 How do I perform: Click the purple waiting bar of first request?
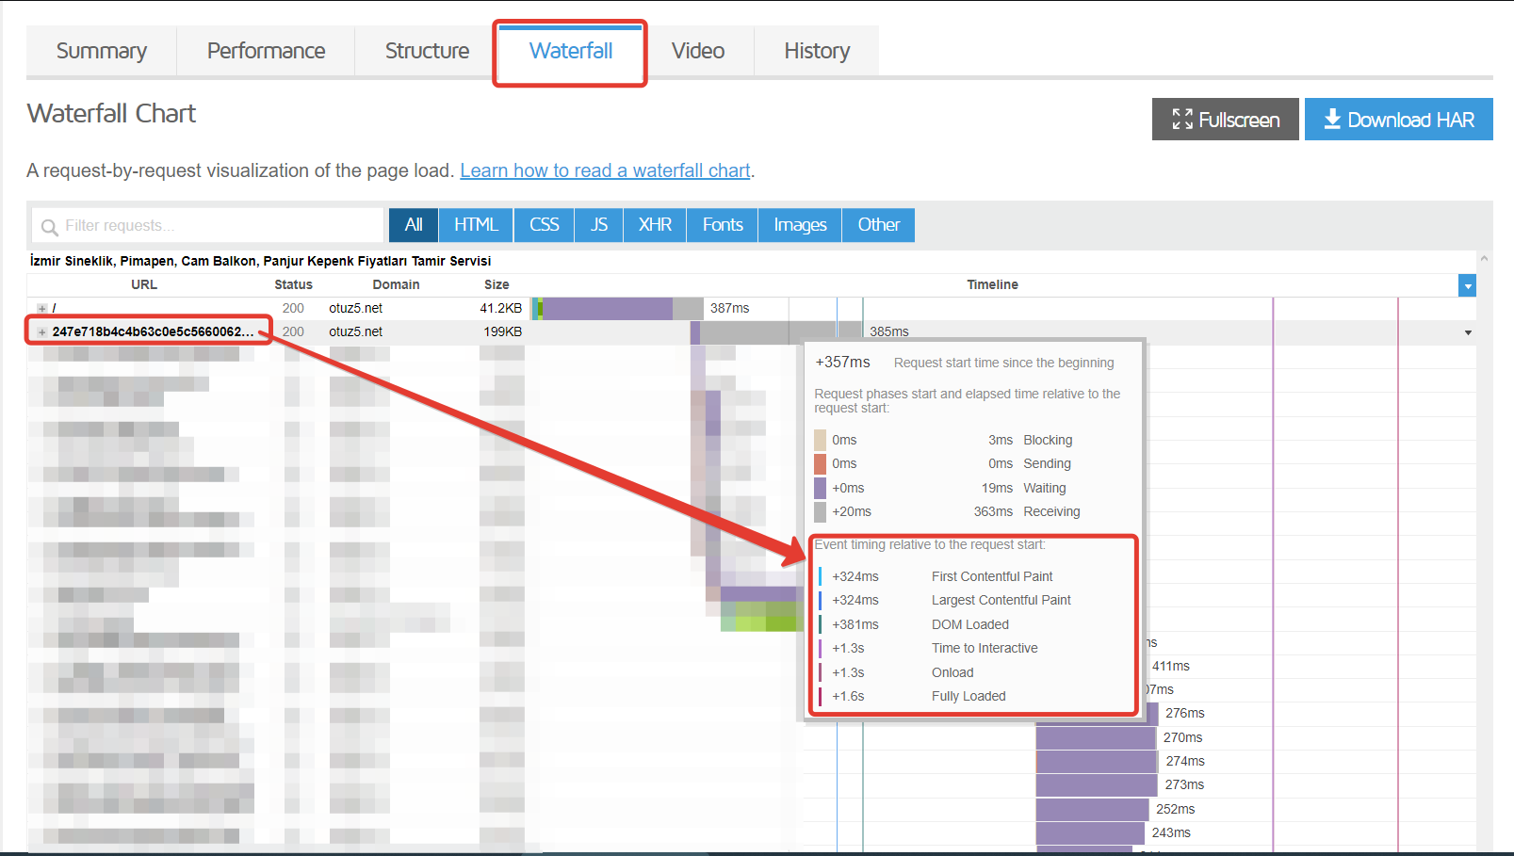608,309
